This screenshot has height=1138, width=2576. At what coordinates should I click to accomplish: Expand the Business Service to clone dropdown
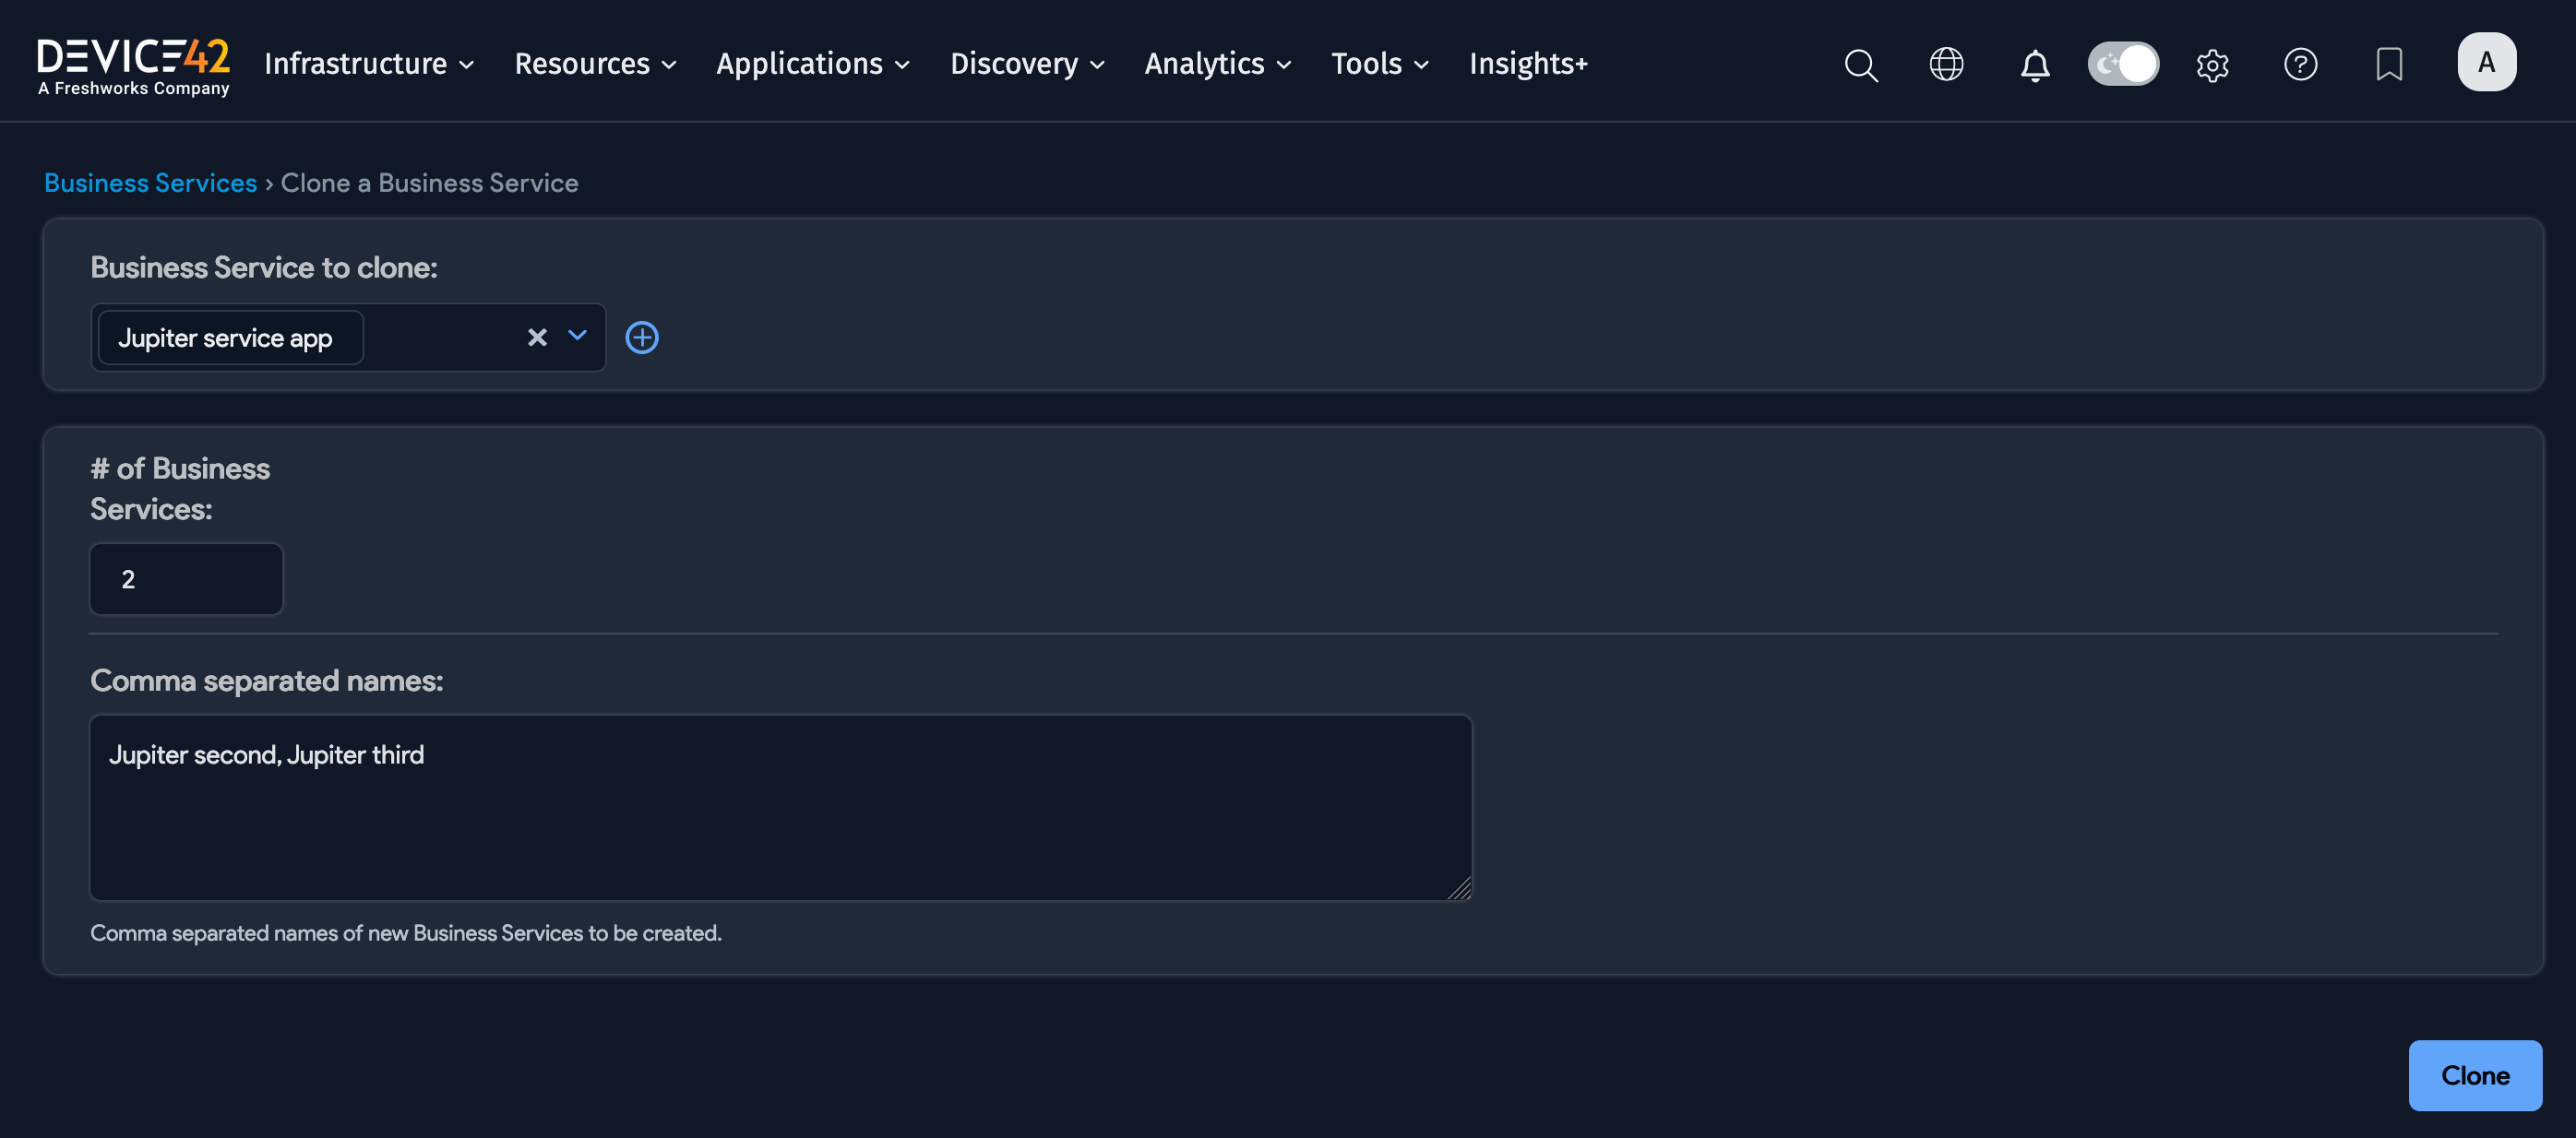pos(577,337)
